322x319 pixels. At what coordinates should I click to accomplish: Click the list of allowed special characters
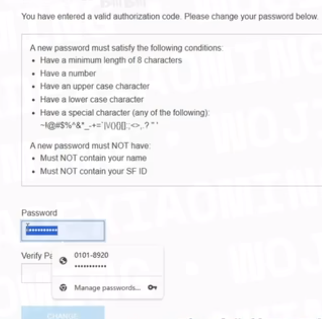(99, 126)
